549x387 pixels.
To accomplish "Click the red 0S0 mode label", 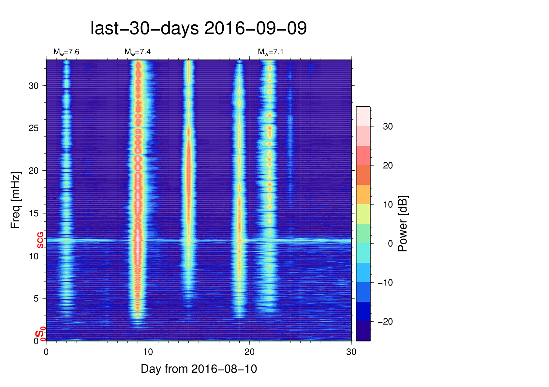I will coord(40,335).
